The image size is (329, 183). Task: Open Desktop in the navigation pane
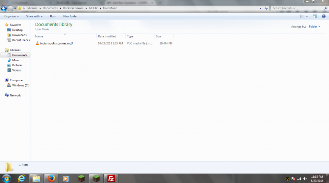17,30
